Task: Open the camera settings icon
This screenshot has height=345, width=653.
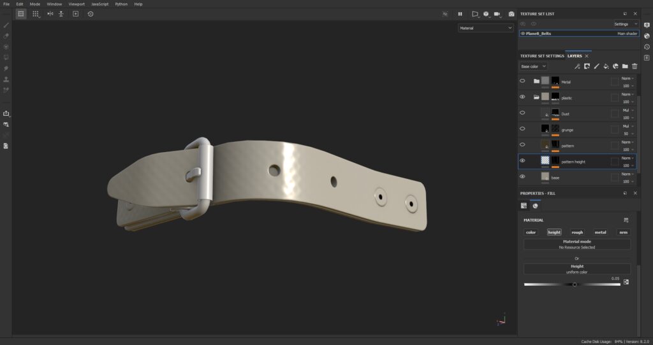Action: click(x=497, y=14)
